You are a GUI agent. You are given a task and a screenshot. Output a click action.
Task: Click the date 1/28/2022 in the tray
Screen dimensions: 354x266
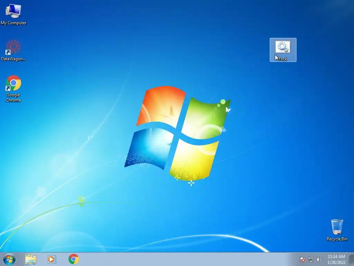(336, 263)
